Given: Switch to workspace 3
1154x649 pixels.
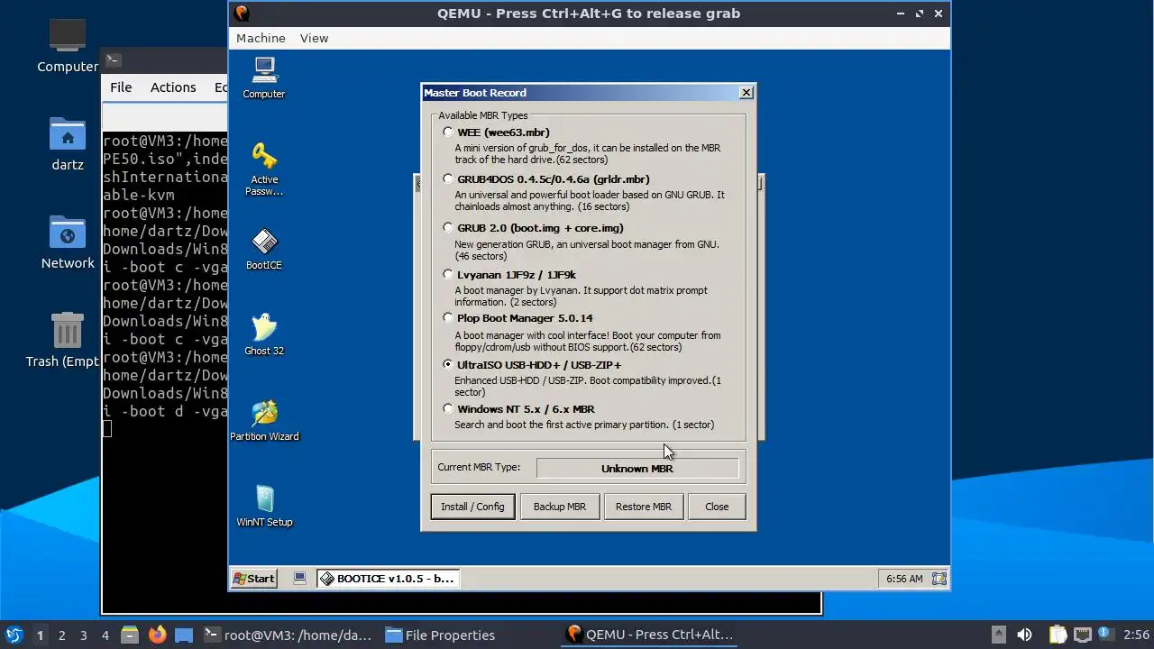Looking at the screenshot, I should [x=84, y=635].
